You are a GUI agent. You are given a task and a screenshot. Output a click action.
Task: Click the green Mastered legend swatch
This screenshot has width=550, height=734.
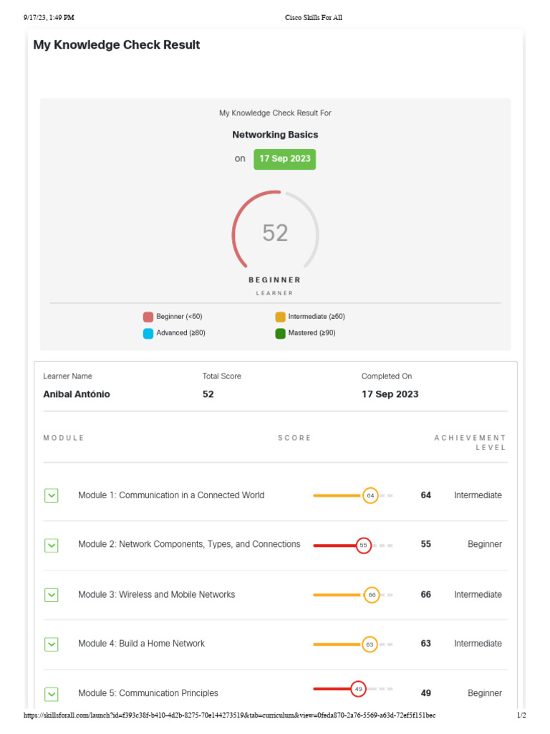coord(280,333)
